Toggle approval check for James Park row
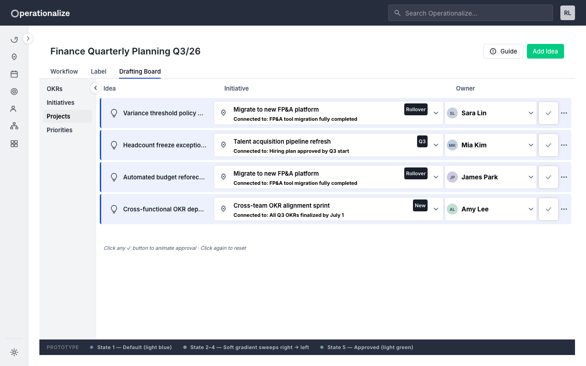 (x=548, y=177)
